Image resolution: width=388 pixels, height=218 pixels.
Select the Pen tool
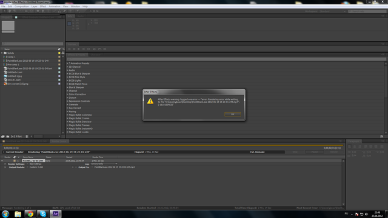tap(43, 11)
